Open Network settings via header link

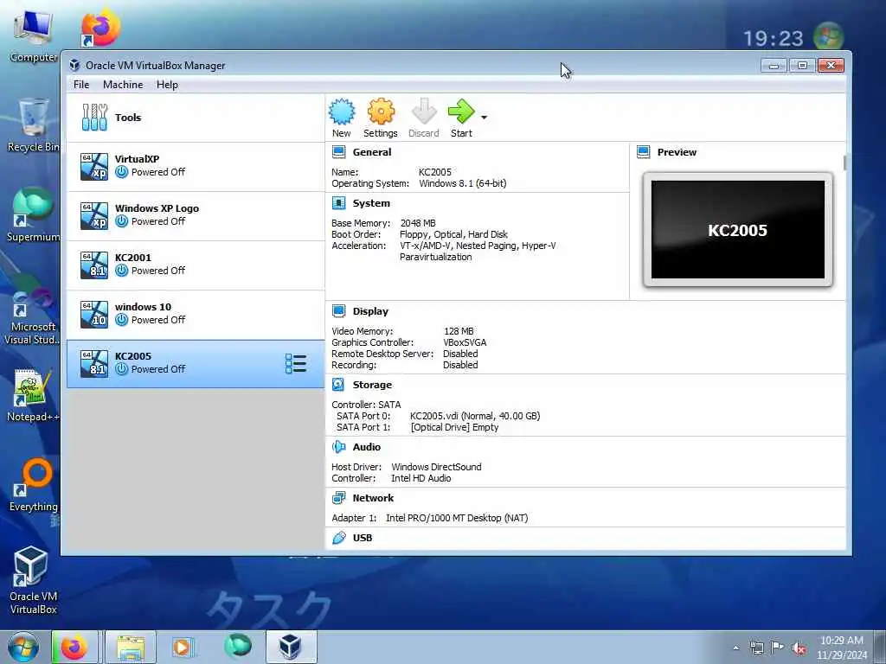coord(373,498)
